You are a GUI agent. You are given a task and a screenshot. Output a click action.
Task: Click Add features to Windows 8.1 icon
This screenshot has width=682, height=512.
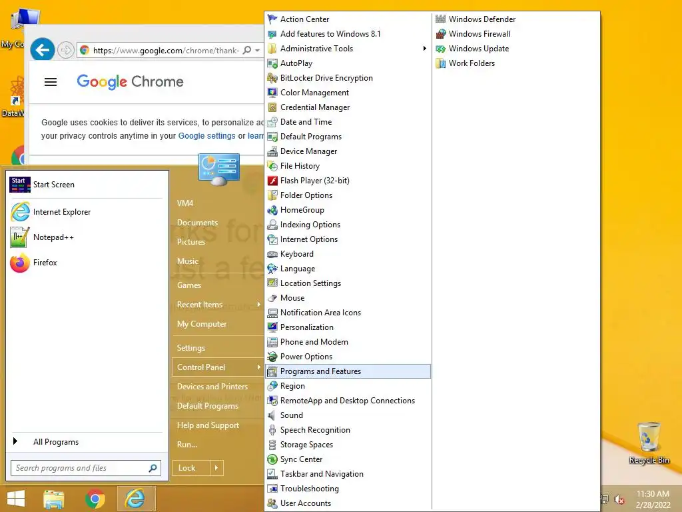click(x=272, y=34)
